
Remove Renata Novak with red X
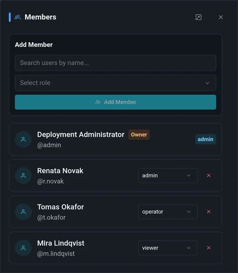coord(209,175)
